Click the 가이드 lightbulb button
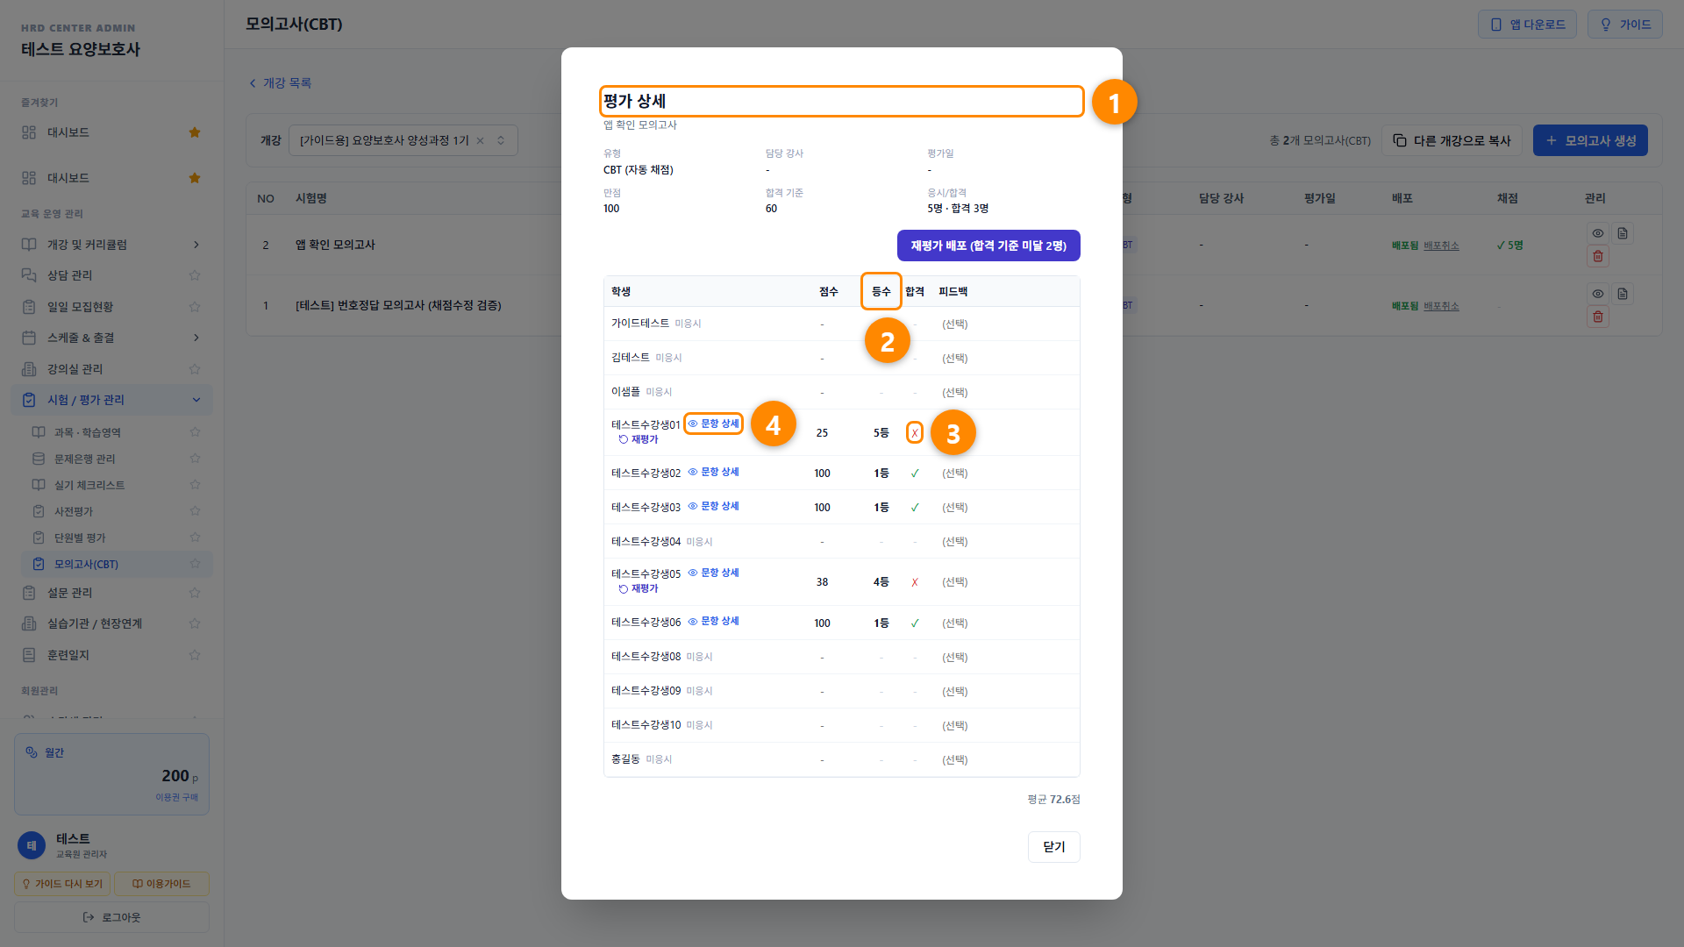Screen dimensions: 1684x947 [1624, 25]
